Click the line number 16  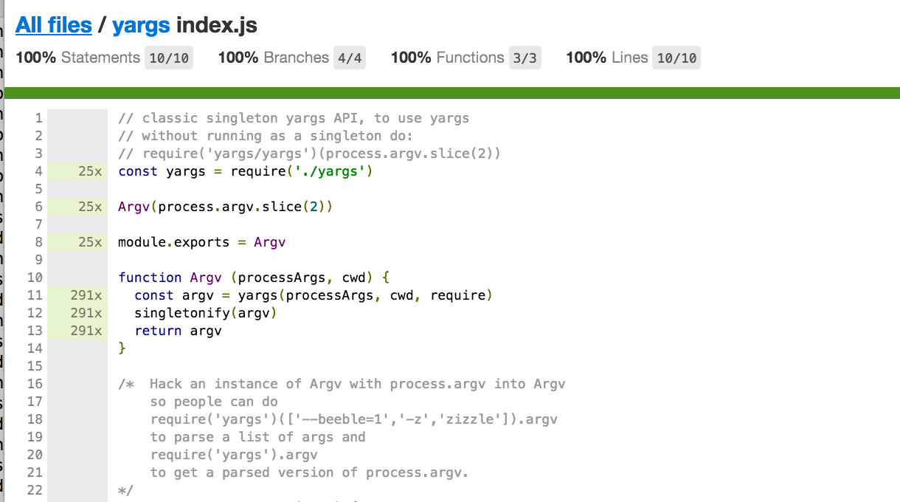35,384
